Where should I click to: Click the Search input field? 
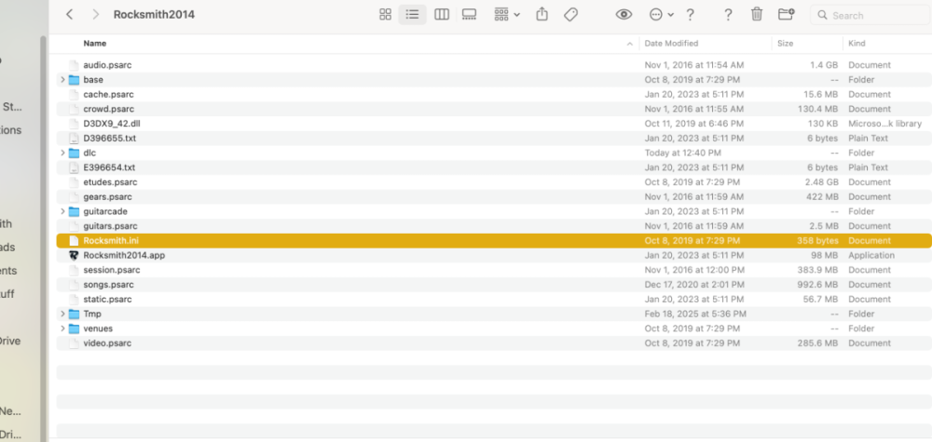pyautogui.click(x=871, y=15)
